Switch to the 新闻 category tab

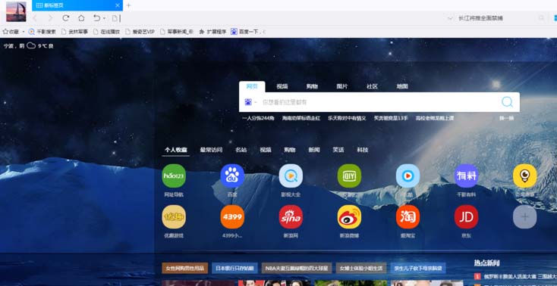pyautogui.click(x=314, y=150)
